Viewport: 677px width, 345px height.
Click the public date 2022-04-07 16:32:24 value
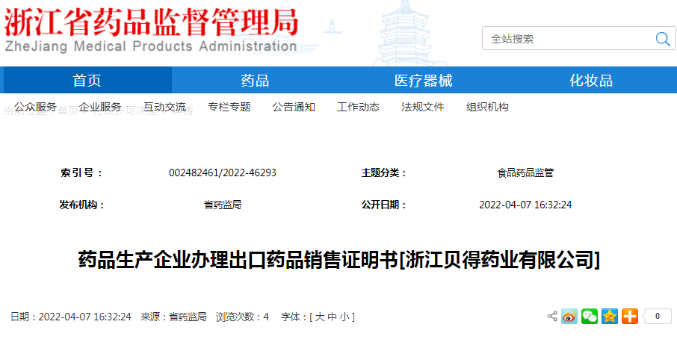[x=525, y=205]
